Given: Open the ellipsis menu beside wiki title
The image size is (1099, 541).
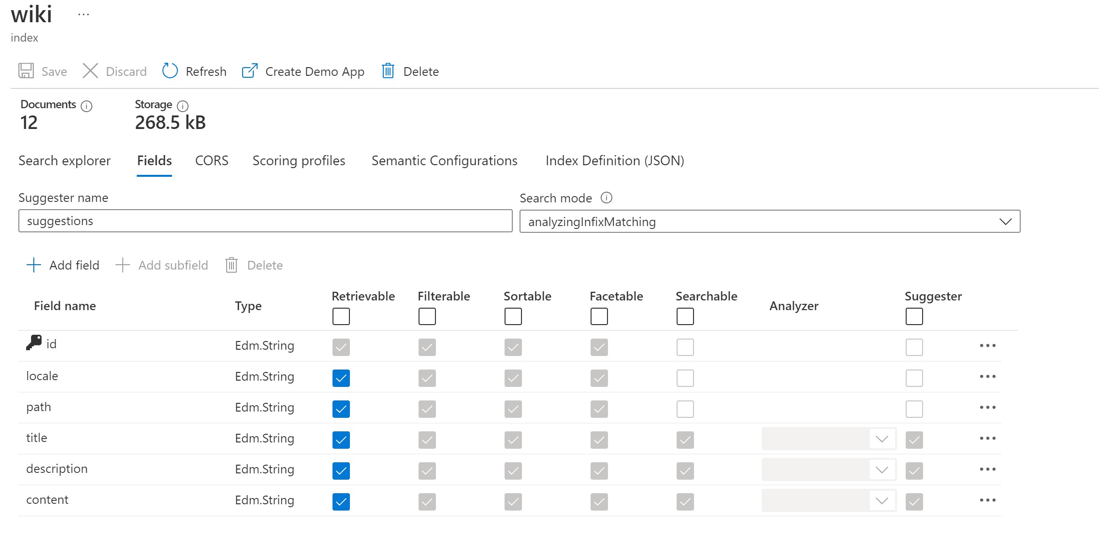Looking at the screenshot, I should point(84,15).
